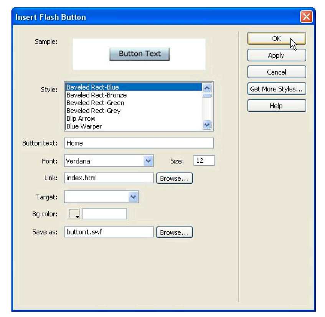
Task: Select the Beveled Rect-Grey style
Action: (x=134, y=111)
